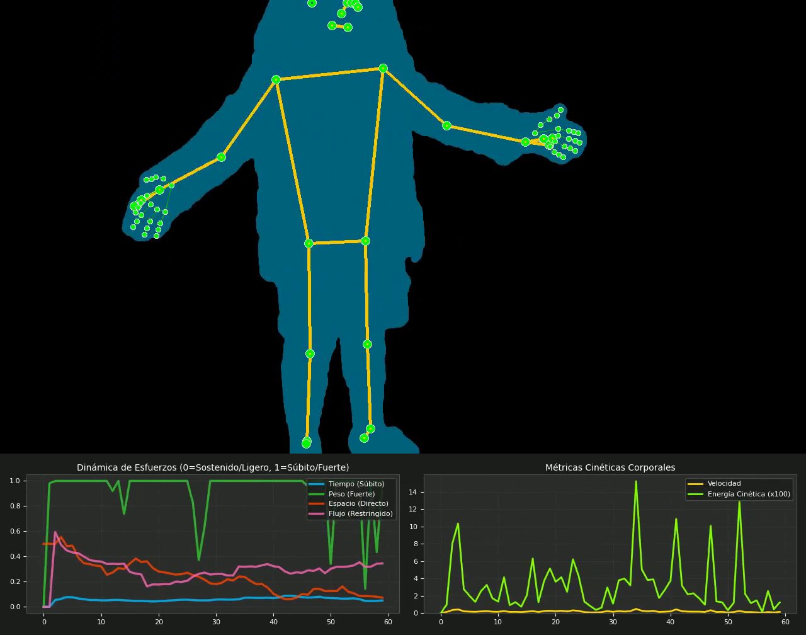Click the 0.4 tick on the effort chart
Viewport: 806px width, 635px height.
tap(14, 556)
